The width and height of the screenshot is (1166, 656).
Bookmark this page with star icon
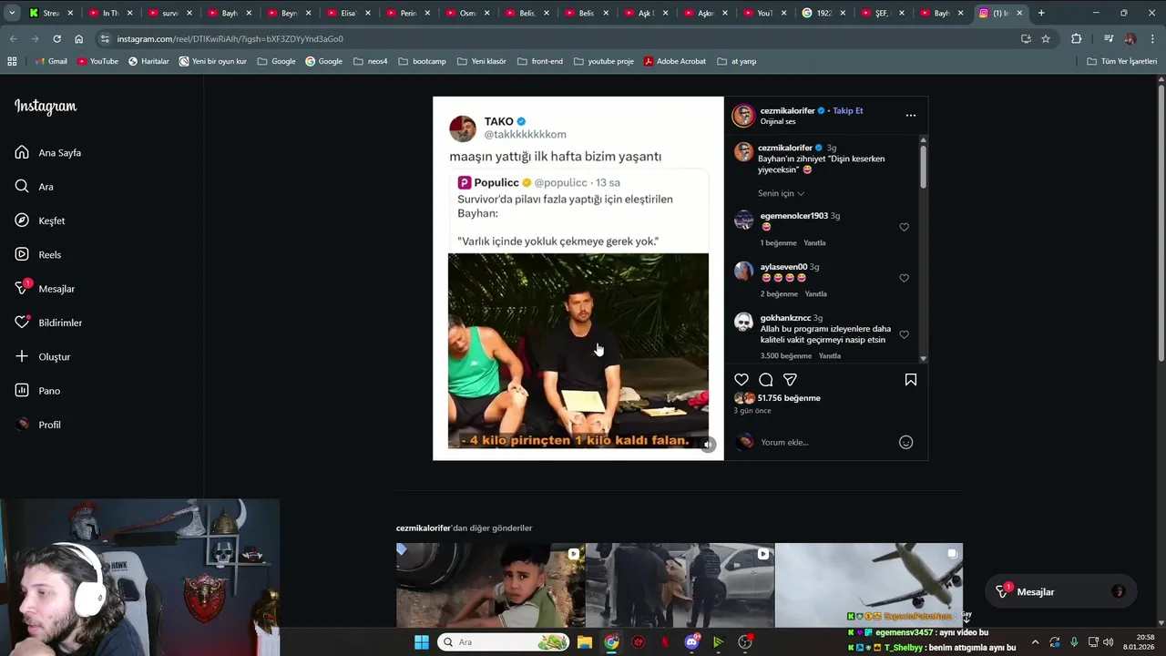point(1046,39)
